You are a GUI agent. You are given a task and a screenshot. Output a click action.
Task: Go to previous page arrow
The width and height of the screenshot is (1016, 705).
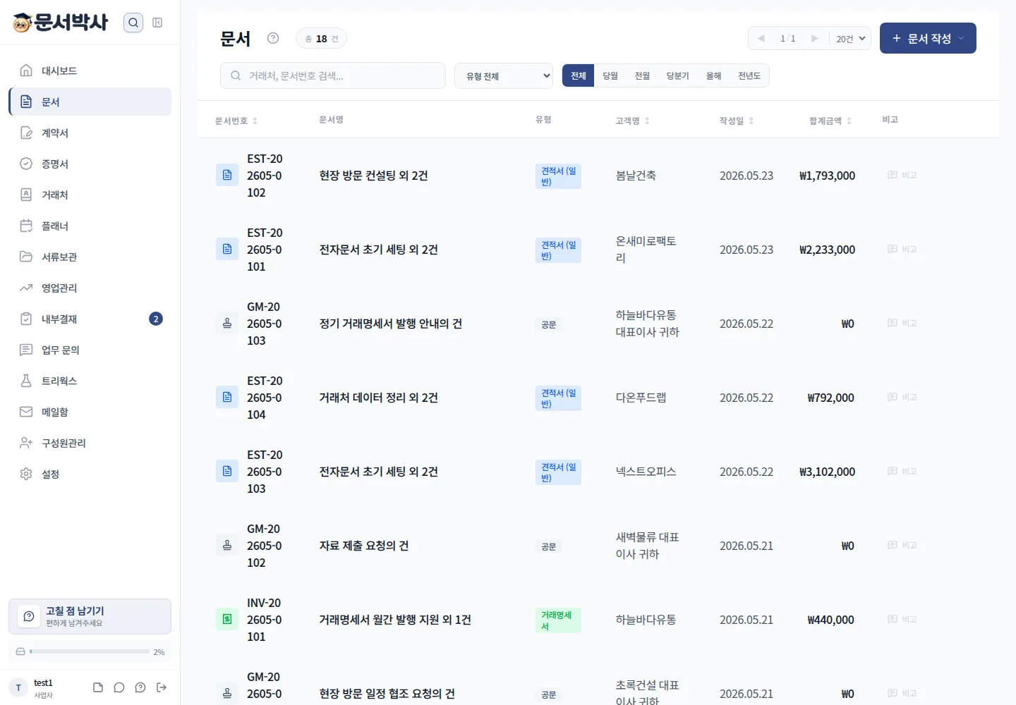[761, 38]
